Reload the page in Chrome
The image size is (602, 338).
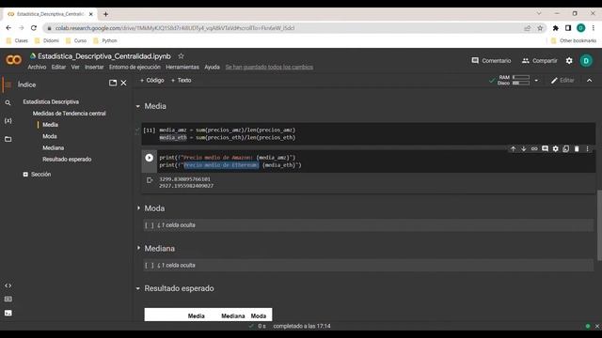[x=34, y=28]
